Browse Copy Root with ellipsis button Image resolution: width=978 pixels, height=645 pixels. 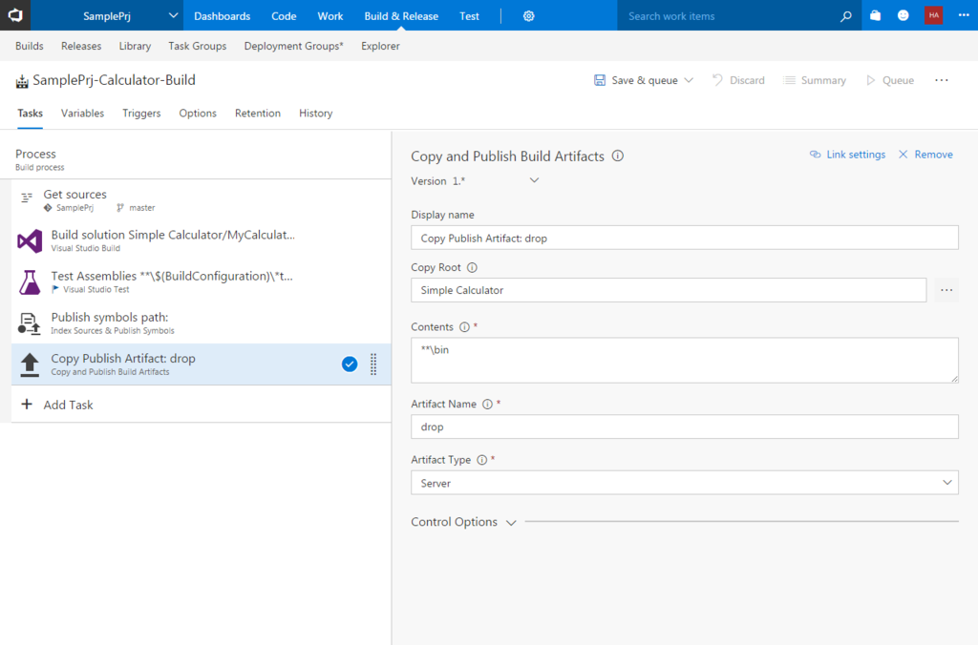(x=946, y=290)
